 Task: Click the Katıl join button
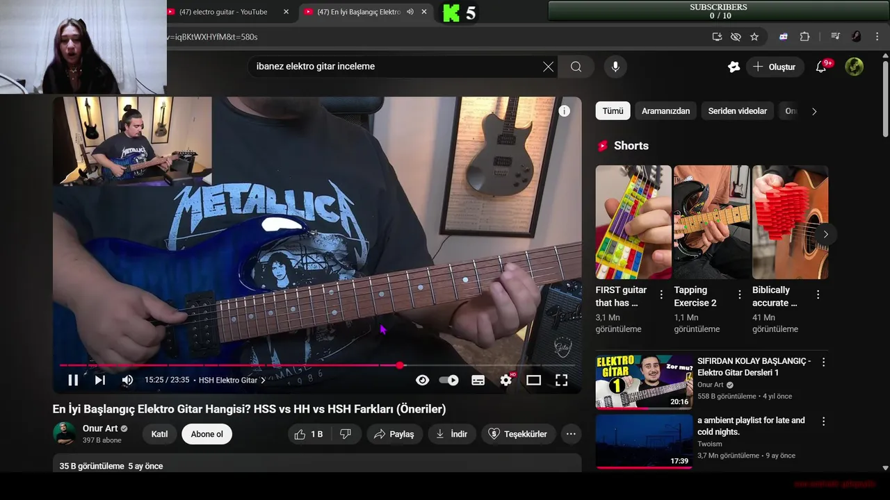(x=160, y=434)
